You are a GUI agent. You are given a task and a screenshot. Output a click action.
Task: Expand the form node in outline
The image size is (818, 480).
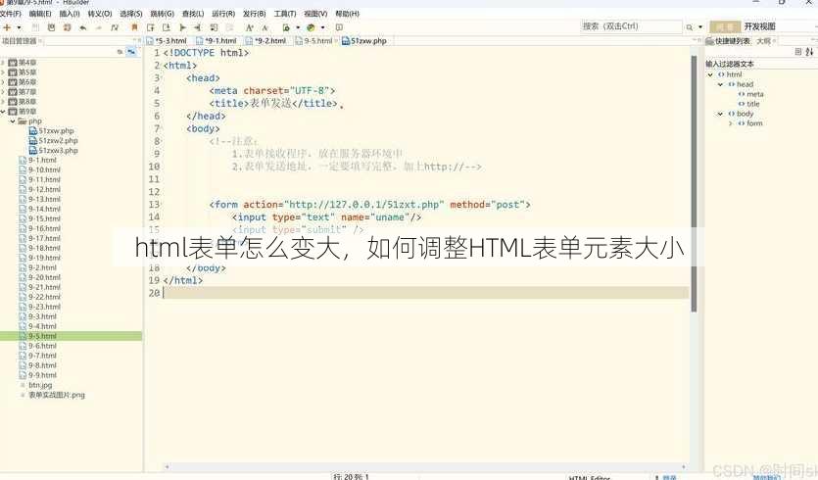pyautogui.click(x=731, y=123)
